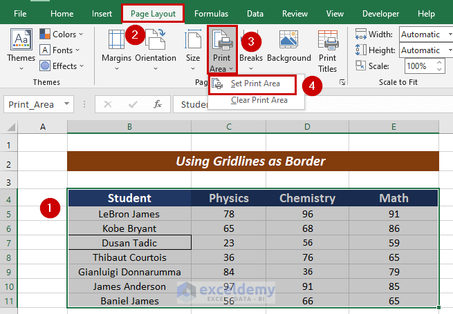Select the Physics header cell
The height and width of the screenshot is (314, 453).
click(x=228, y=198)
